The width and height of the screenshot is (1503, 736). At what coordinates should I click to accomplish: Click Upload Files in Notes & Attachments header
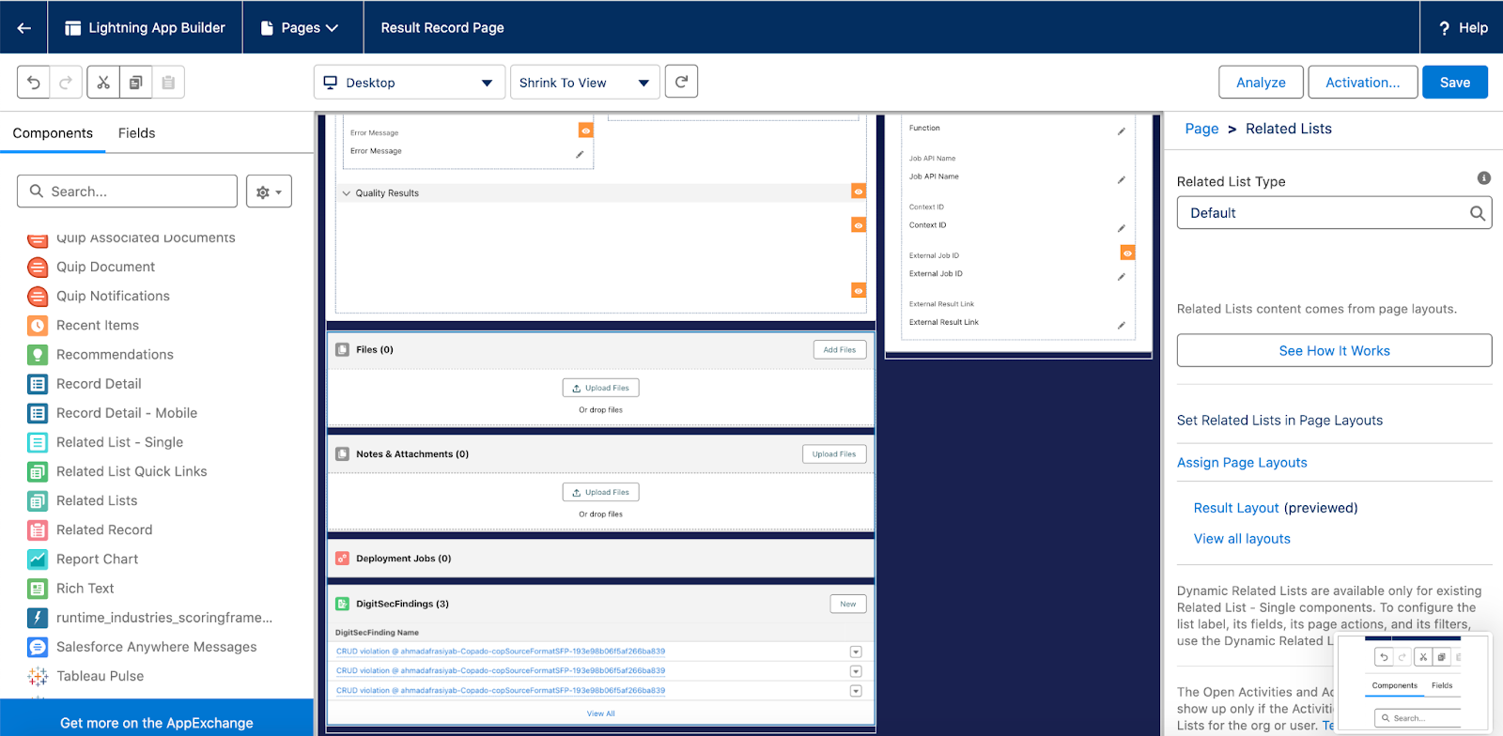coord(834,454)
